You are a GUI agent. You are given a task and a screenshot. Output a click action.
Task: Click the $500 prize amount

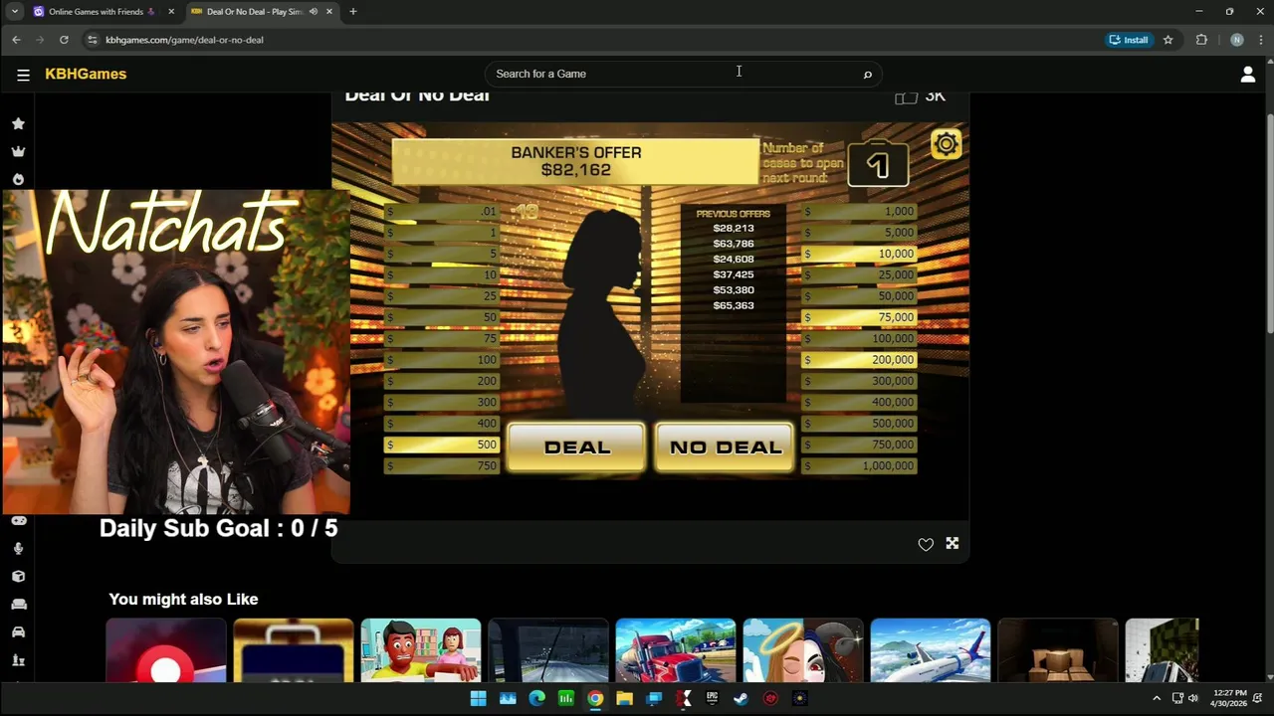[x=441, y=445]
